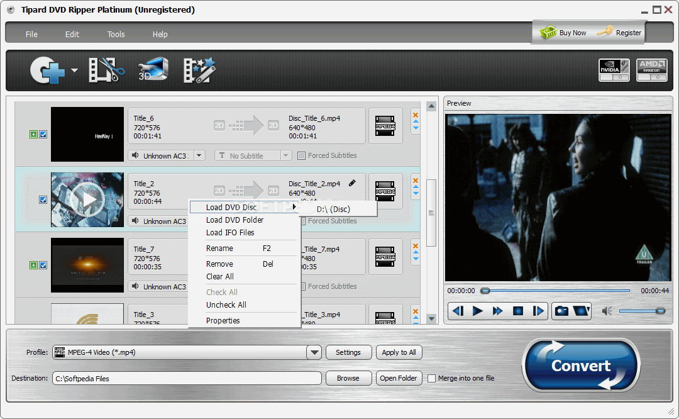Click the Destination path field
679x419 pixels.
point(187,378)
